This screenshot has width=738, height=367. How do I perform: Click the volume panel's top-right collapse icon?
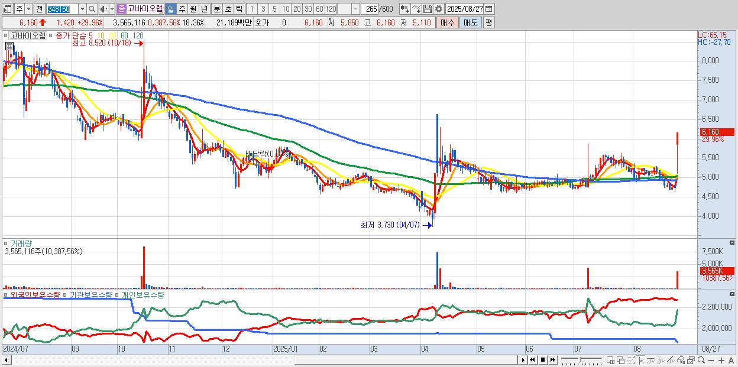[x=732, y=243]
